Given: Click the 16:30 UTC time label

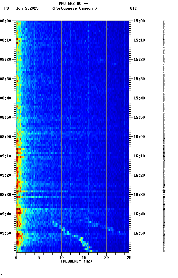Looking at the screenshot, I should pos(139,195).
